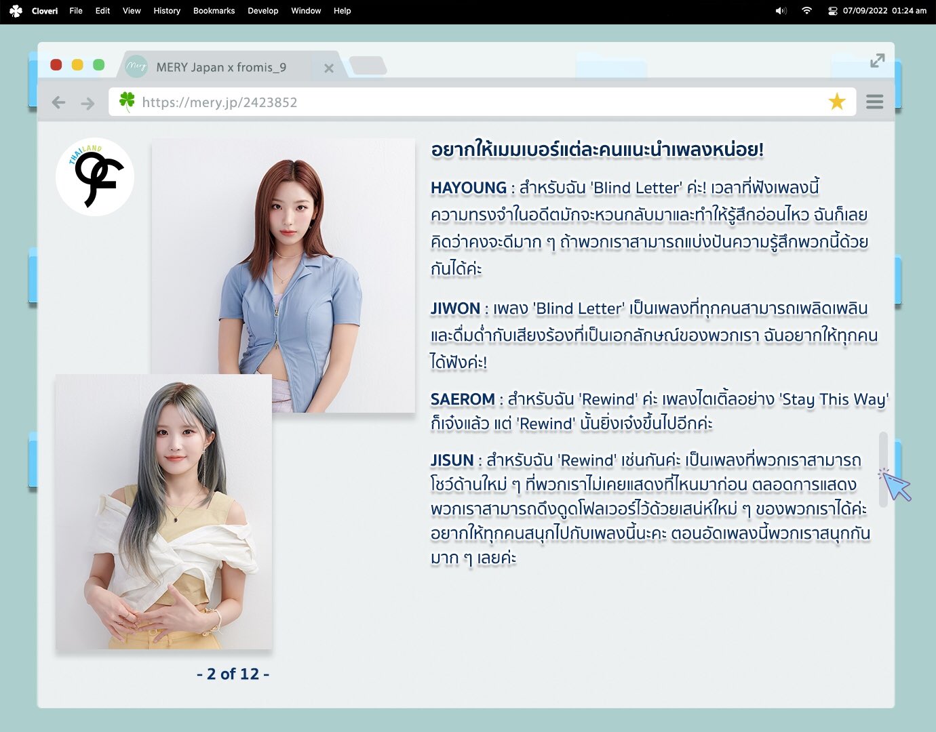The height and width of the screenshot is (732, 936).
Task: Click the SAEROM name label
Action: [x=463, y=399]
